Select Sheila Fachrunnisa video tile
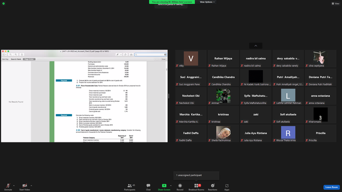 (x=223, y=133)
